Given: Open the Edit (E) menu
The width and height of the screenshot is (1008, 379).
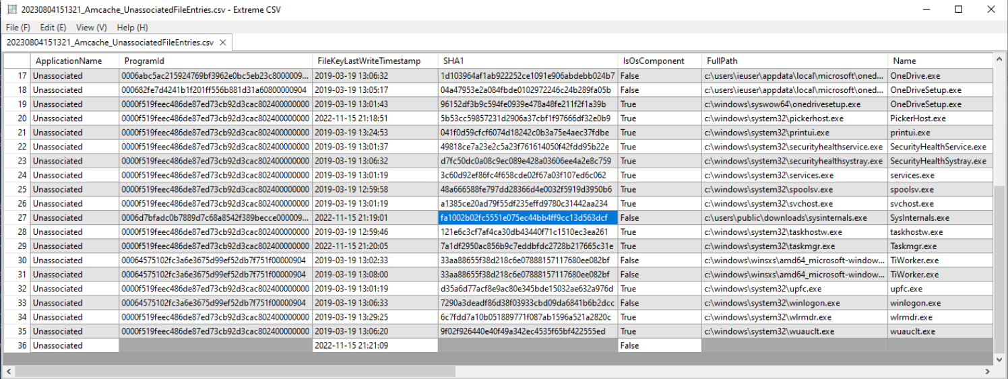Looking at the screenshot, I should pos(53,28).
